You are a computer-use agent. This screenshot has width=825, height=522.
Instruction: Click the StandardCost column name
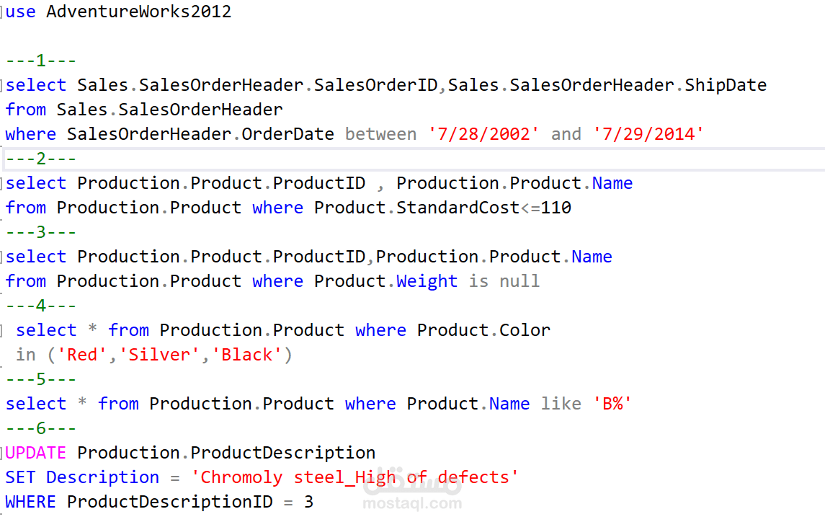point(458,208)
